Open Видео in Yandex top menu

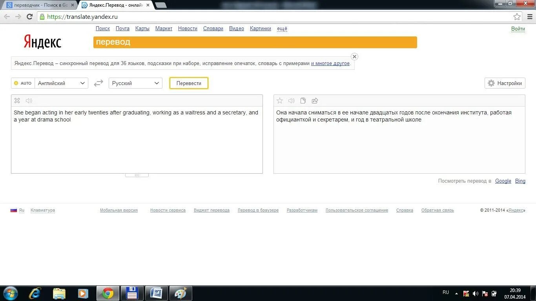237,29
